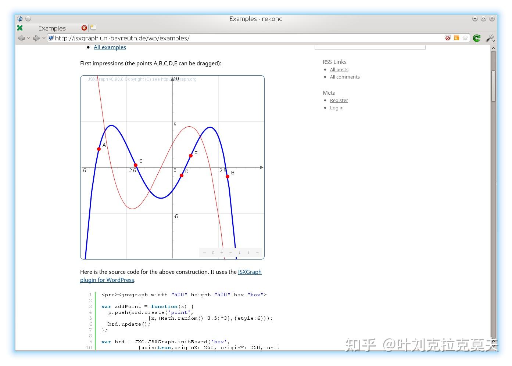This screenshot has width=512, height=366.
Task: Reset the graph zoom with the 'o' icon
Action: point(213,253)
